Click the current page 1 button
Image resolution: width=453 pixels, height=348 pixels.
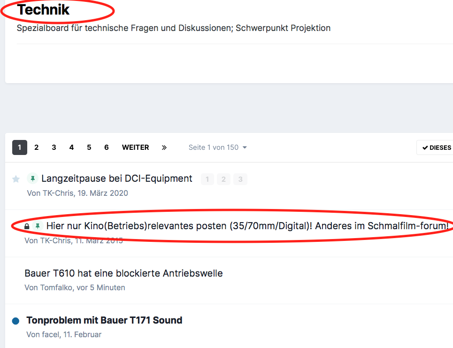20,147
